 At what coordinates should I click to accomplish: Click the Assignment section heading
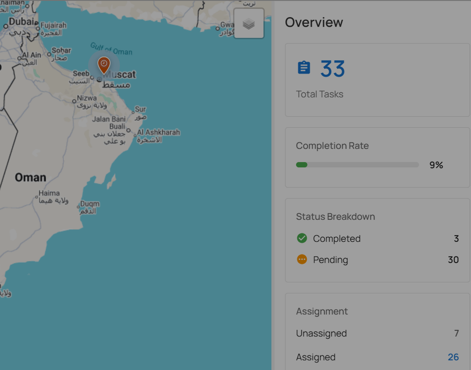click(322, 311)
